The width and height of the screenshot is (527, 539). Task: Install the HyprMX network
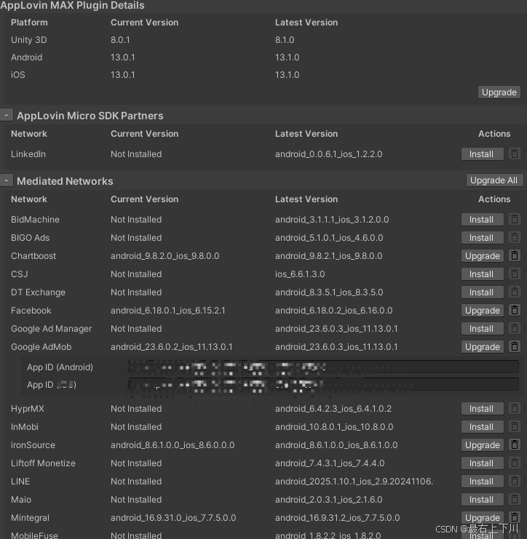coord(482,409)
